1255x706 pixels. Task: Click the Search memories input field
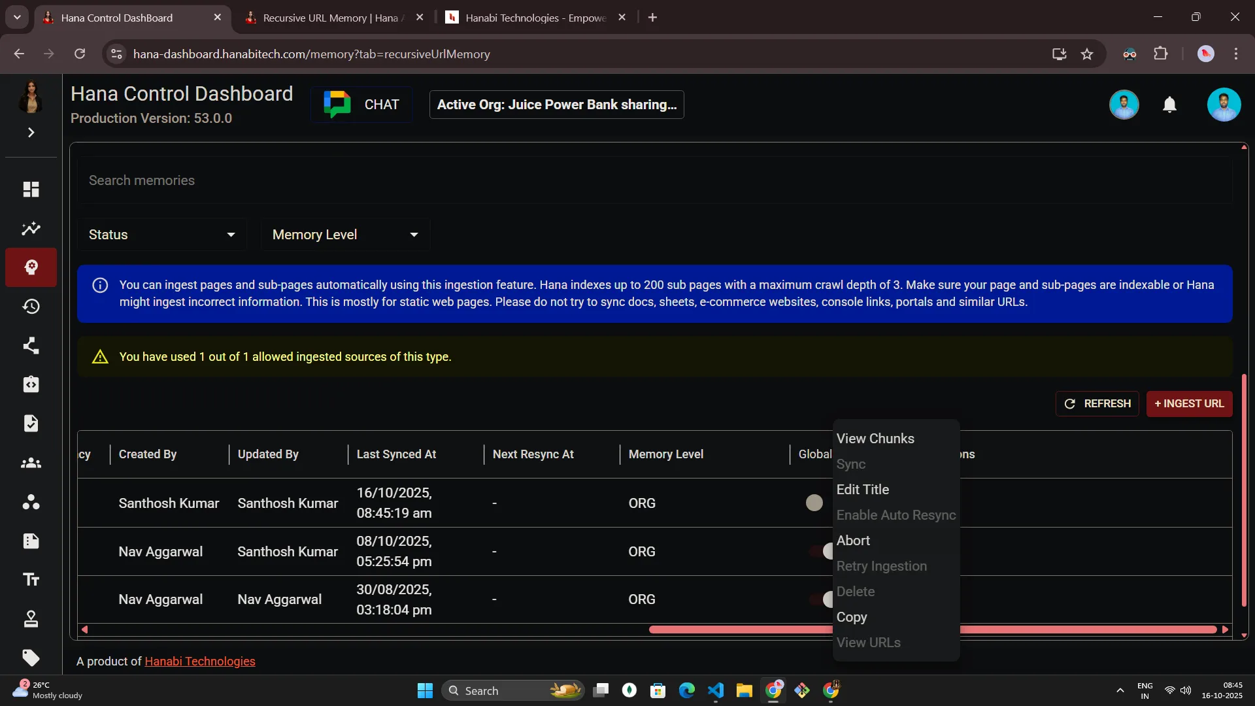tap(654, 180)
